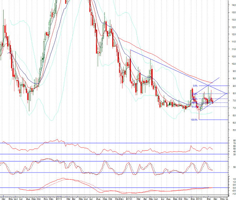Select the 100.0% Fibonacci retracement label
This screenshot has height=200, width=236.
click(194, 120)
